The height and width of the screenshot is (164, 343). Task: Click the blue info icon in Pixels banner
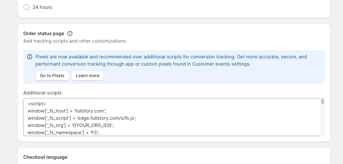tap(30, 57)
